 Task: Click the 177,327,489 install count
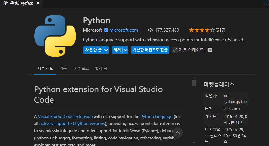click(x=167, y=30)
